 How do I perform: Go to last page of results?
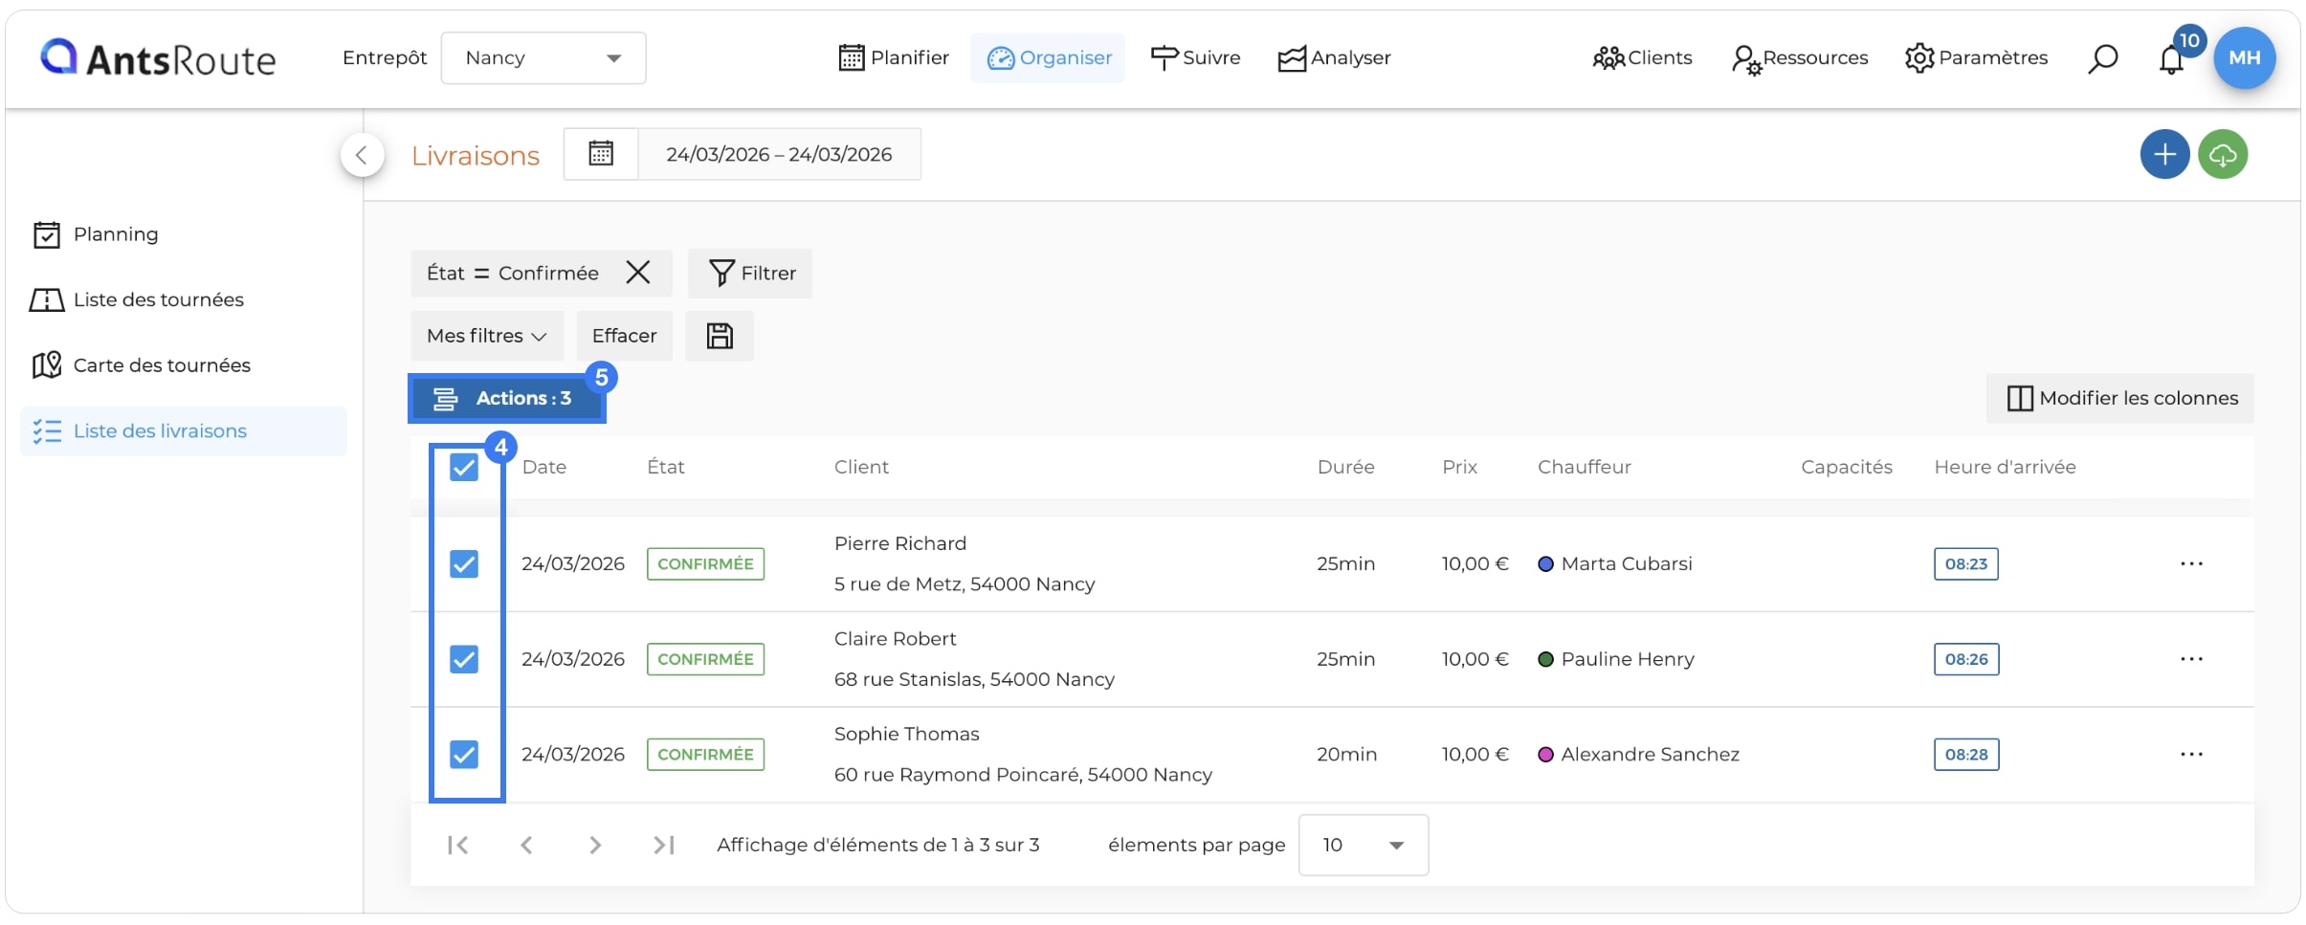(x=664, y=846)
